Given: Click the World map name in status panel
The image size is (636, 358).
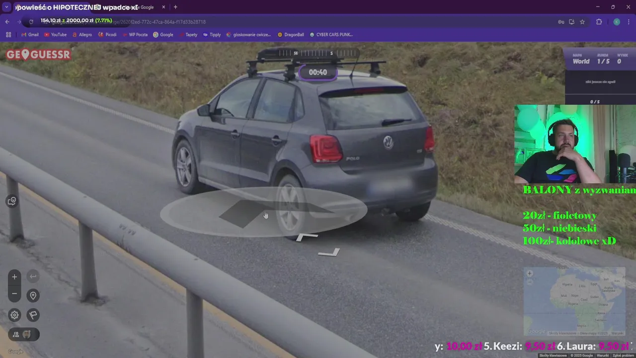Looking at the screenshot, I should [x=581, y=62].
